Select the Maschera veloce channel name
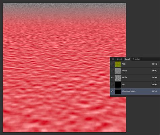Image resolution: width=160 pixels, height=135 pixels. [x=129, y=91]
